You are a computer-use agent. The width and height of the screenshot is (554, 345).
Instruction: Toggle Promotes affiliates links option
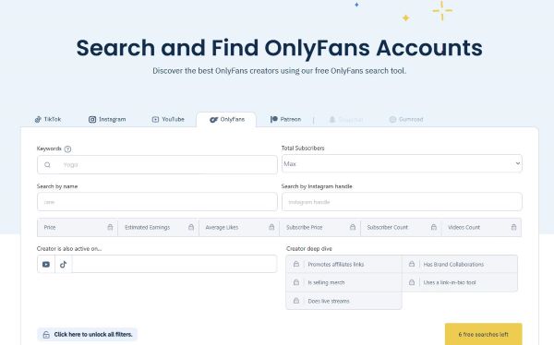pos(343,264)
